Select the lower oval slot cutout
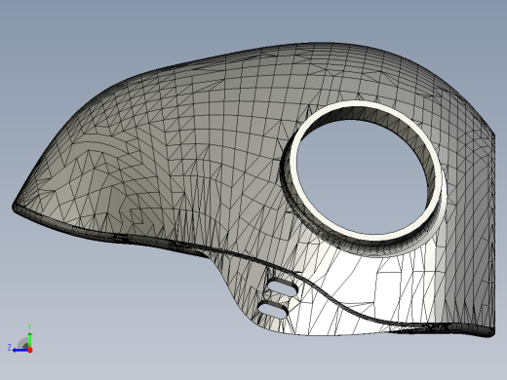 [273, 309]
